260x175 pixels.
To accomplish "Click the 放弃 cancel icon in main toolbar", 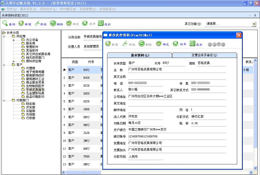I will (85, 23).
